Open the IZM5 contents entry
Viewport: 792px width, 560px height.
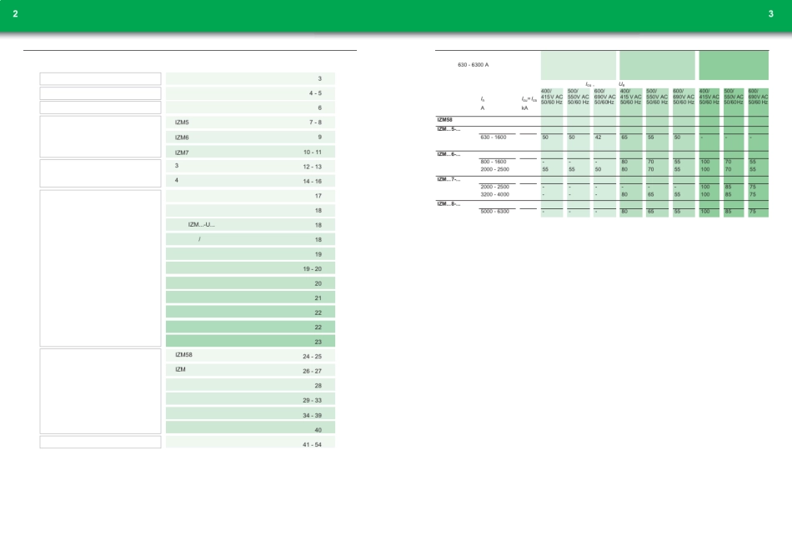(x=250, y=122)
